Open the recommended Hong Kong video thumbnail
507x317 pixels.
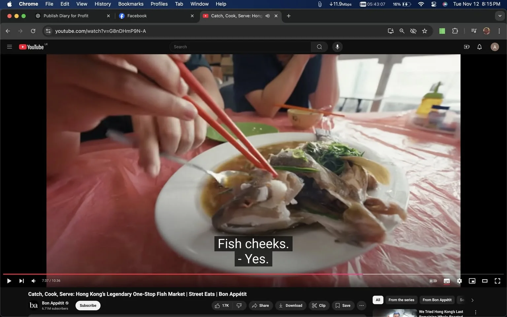395,313
